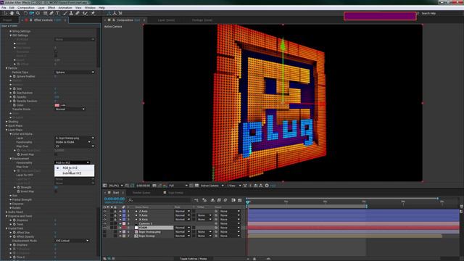Select the Rotation tool
Viewport: 464px width, 261px height.
pyautogui.click(x=25, y=13)
